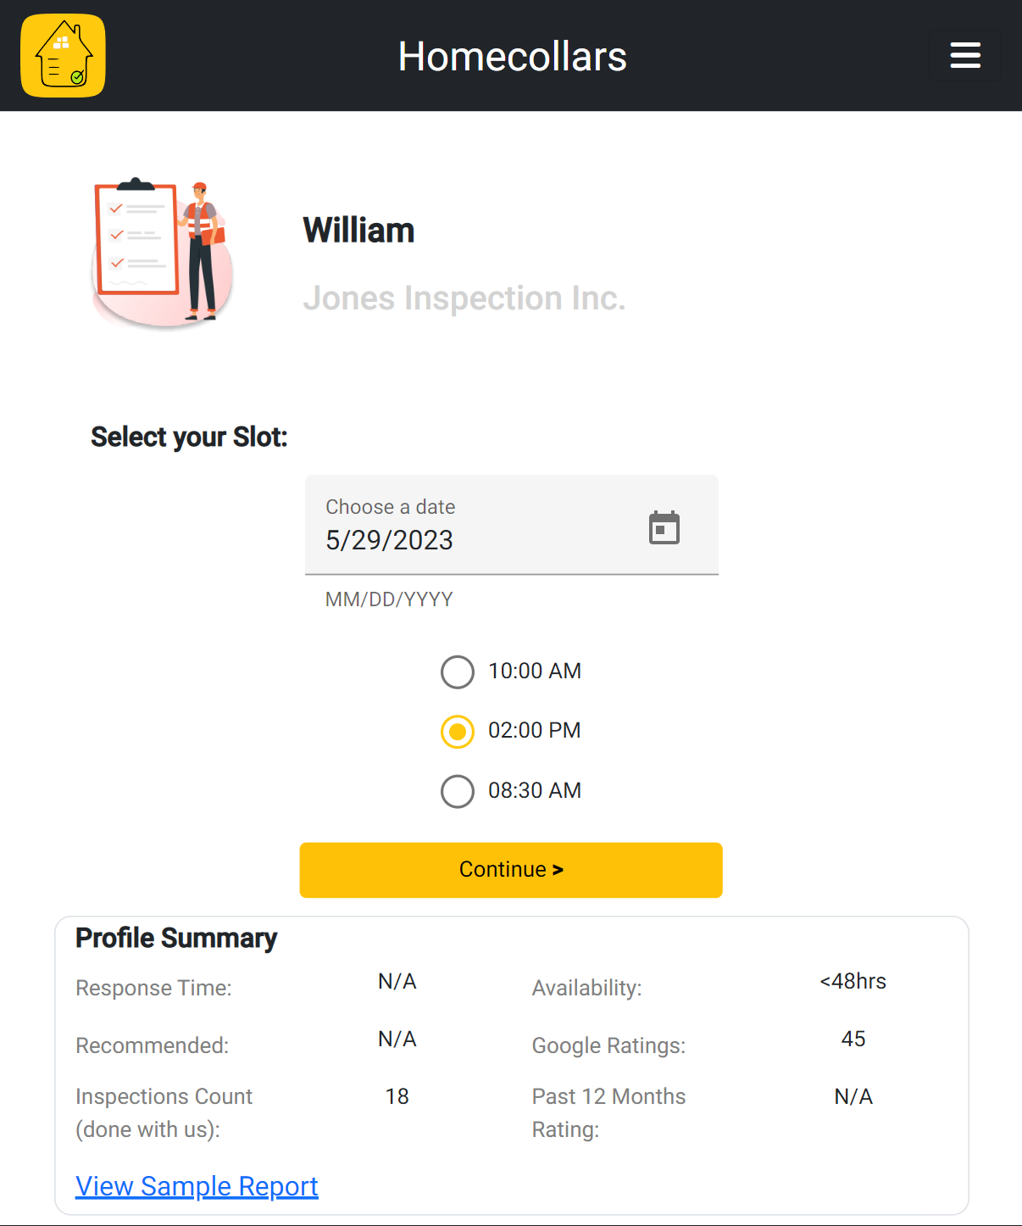Viewport: 1022px width, 1226px height.
Task: Click the Availability value <48hrs
Action: (x=853, y=981)
